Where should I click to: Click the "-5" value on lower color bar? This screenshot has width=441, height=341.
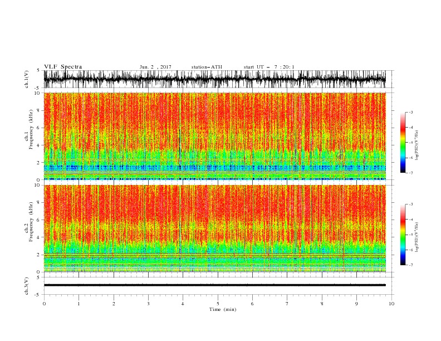coord(411,235)
